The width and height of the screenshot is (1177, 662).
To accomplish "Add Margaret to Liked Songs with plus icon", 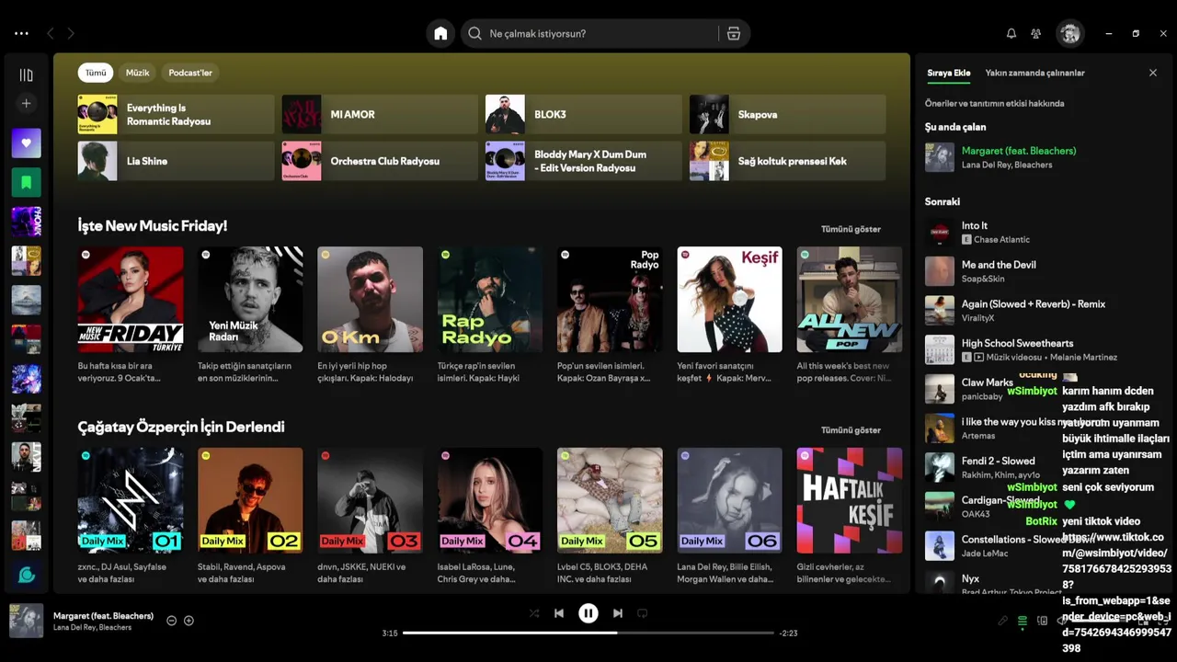I will [189, 621].
